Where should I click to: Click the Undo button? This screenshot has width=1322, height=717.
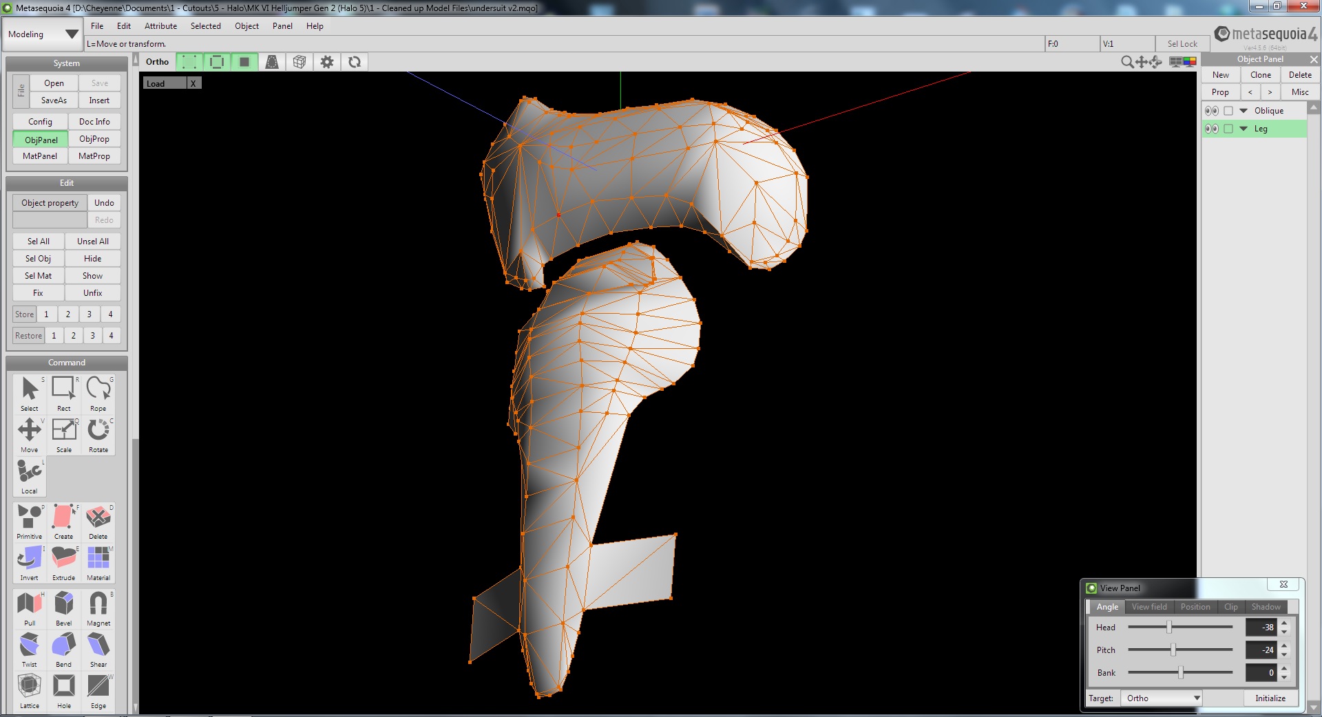(104, 203)
